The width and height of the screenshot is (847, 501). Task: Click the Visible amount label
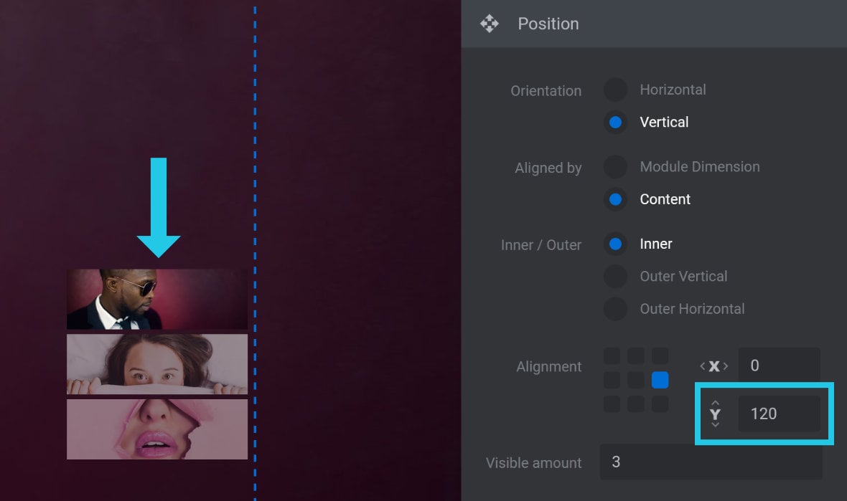[534, 463]
